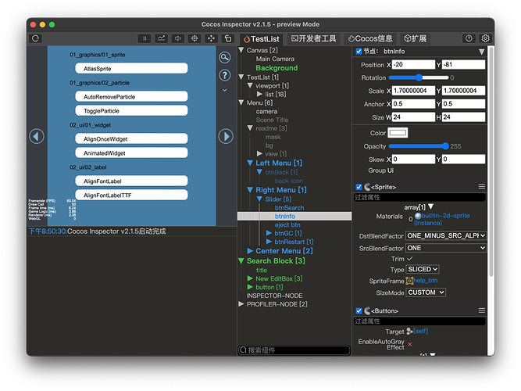Select the Main Camera tree node

[x=275, y=59]
